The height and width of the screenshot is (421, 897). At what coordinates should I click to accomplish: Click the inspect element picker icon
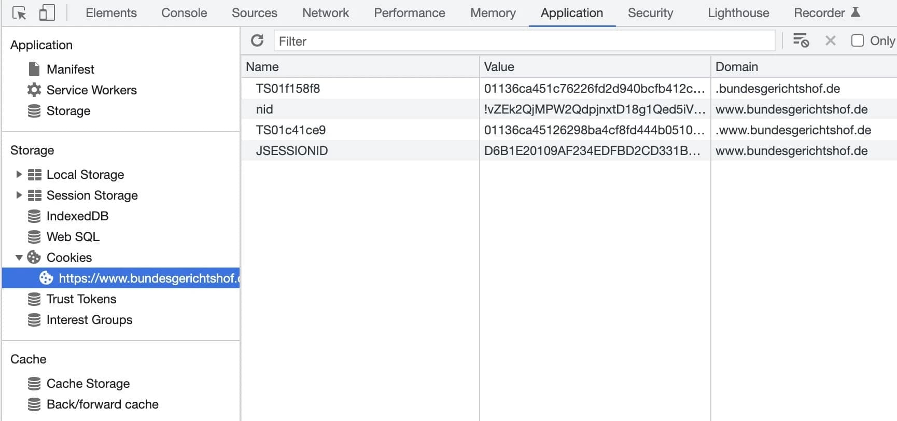click(x=19, y=13)
